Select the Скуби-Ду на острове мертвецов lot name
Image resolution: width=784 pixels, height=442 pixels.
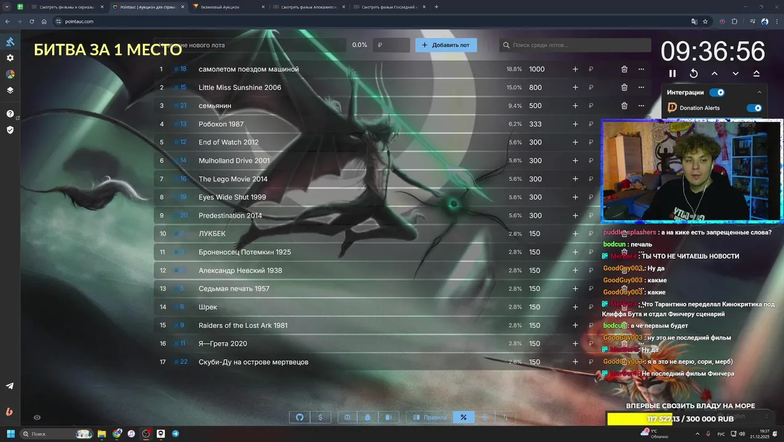click(x=254, y=362)
